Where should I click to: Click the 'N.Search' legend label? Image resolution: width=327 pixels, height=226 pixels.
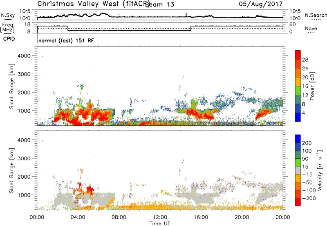coord(316,15)
